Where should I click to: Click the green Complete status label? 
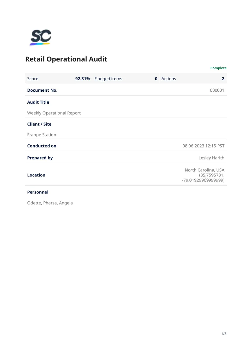click(218, 68)
